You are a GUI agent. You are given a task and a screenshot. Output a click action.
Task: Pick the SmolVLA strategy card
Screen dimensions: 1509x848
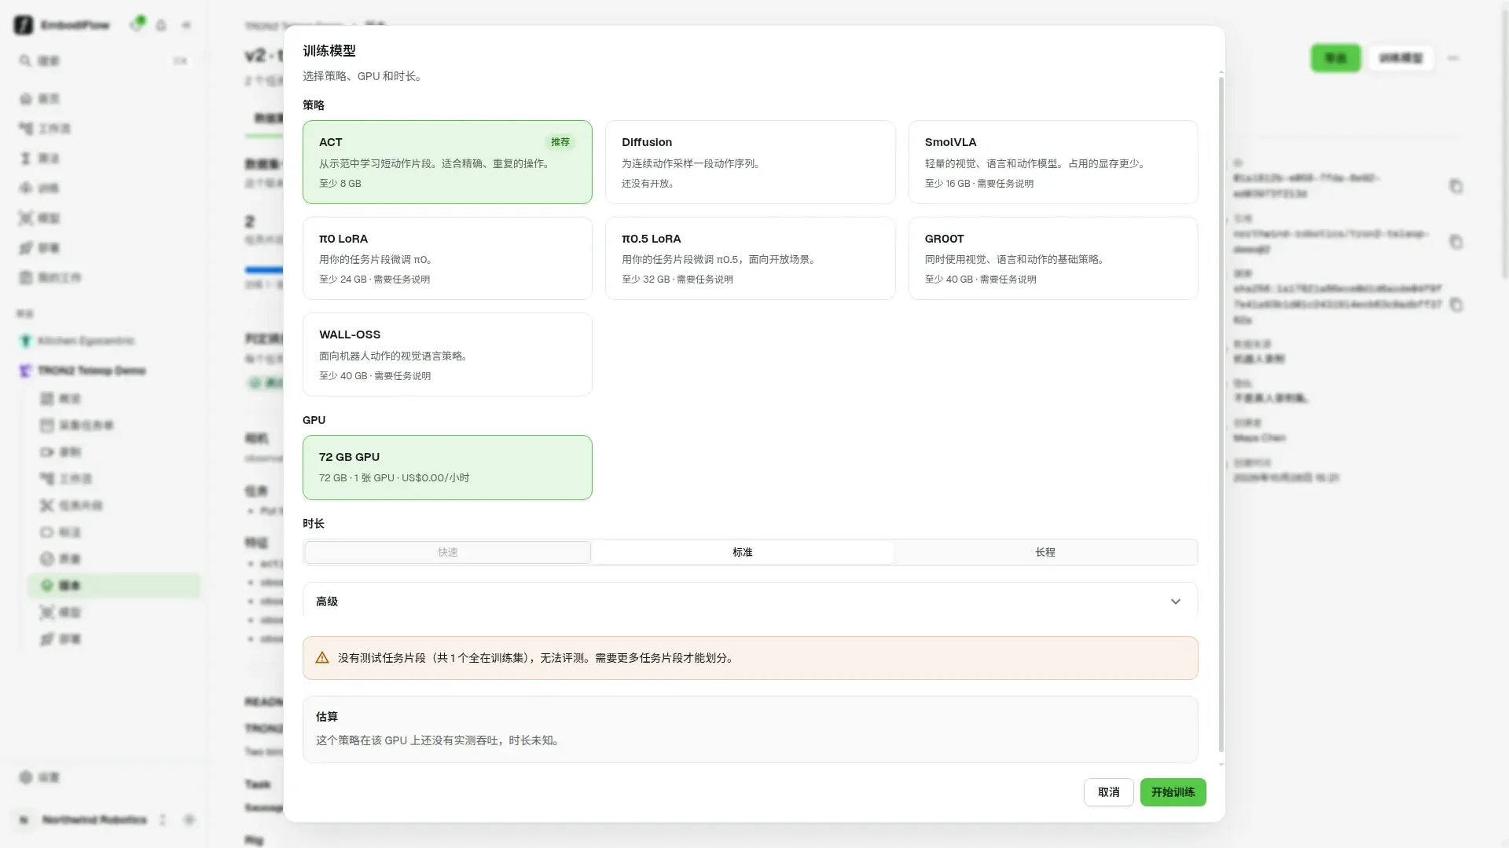tap(1053, 162)
